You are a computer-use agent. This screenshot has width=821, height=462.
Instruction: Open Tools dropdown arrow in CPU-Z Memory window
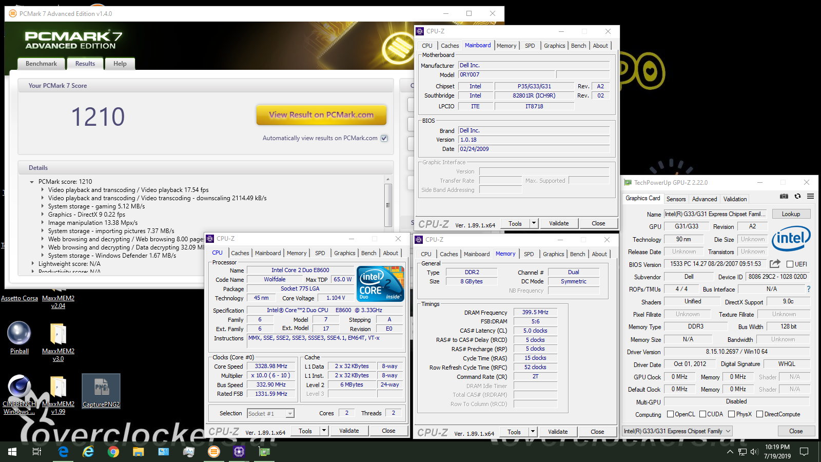533,432
